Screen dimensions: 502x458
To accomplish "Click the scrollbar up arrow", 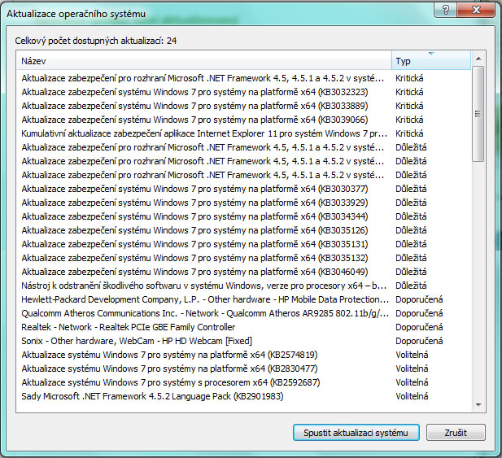I will [x=478, y=59].
